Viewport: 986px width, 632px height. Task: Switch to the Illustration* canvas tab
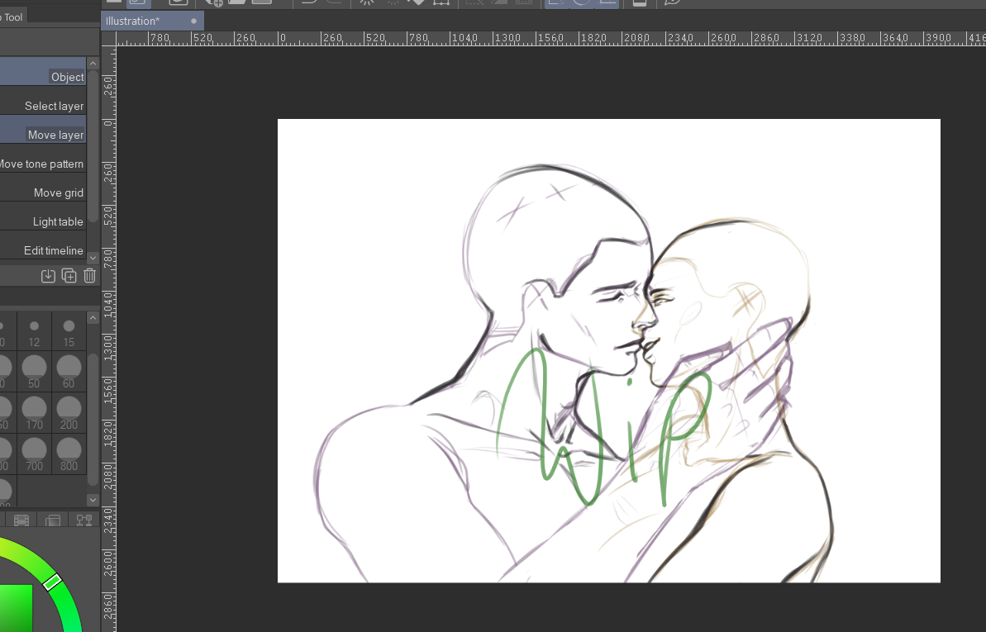click(133, 21)
